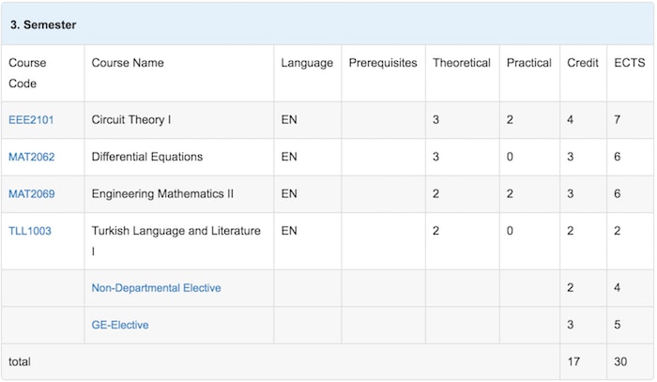Click the Course Name column header
Viewport: 657px width, 382px height.
pos(128,63)
